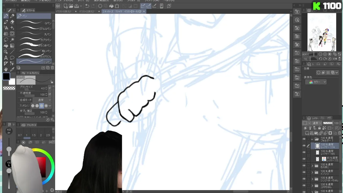Select the Eraser tool
The width and height of the screenshot is (343, 193).
pyautogui.click(x=12, y=22)
